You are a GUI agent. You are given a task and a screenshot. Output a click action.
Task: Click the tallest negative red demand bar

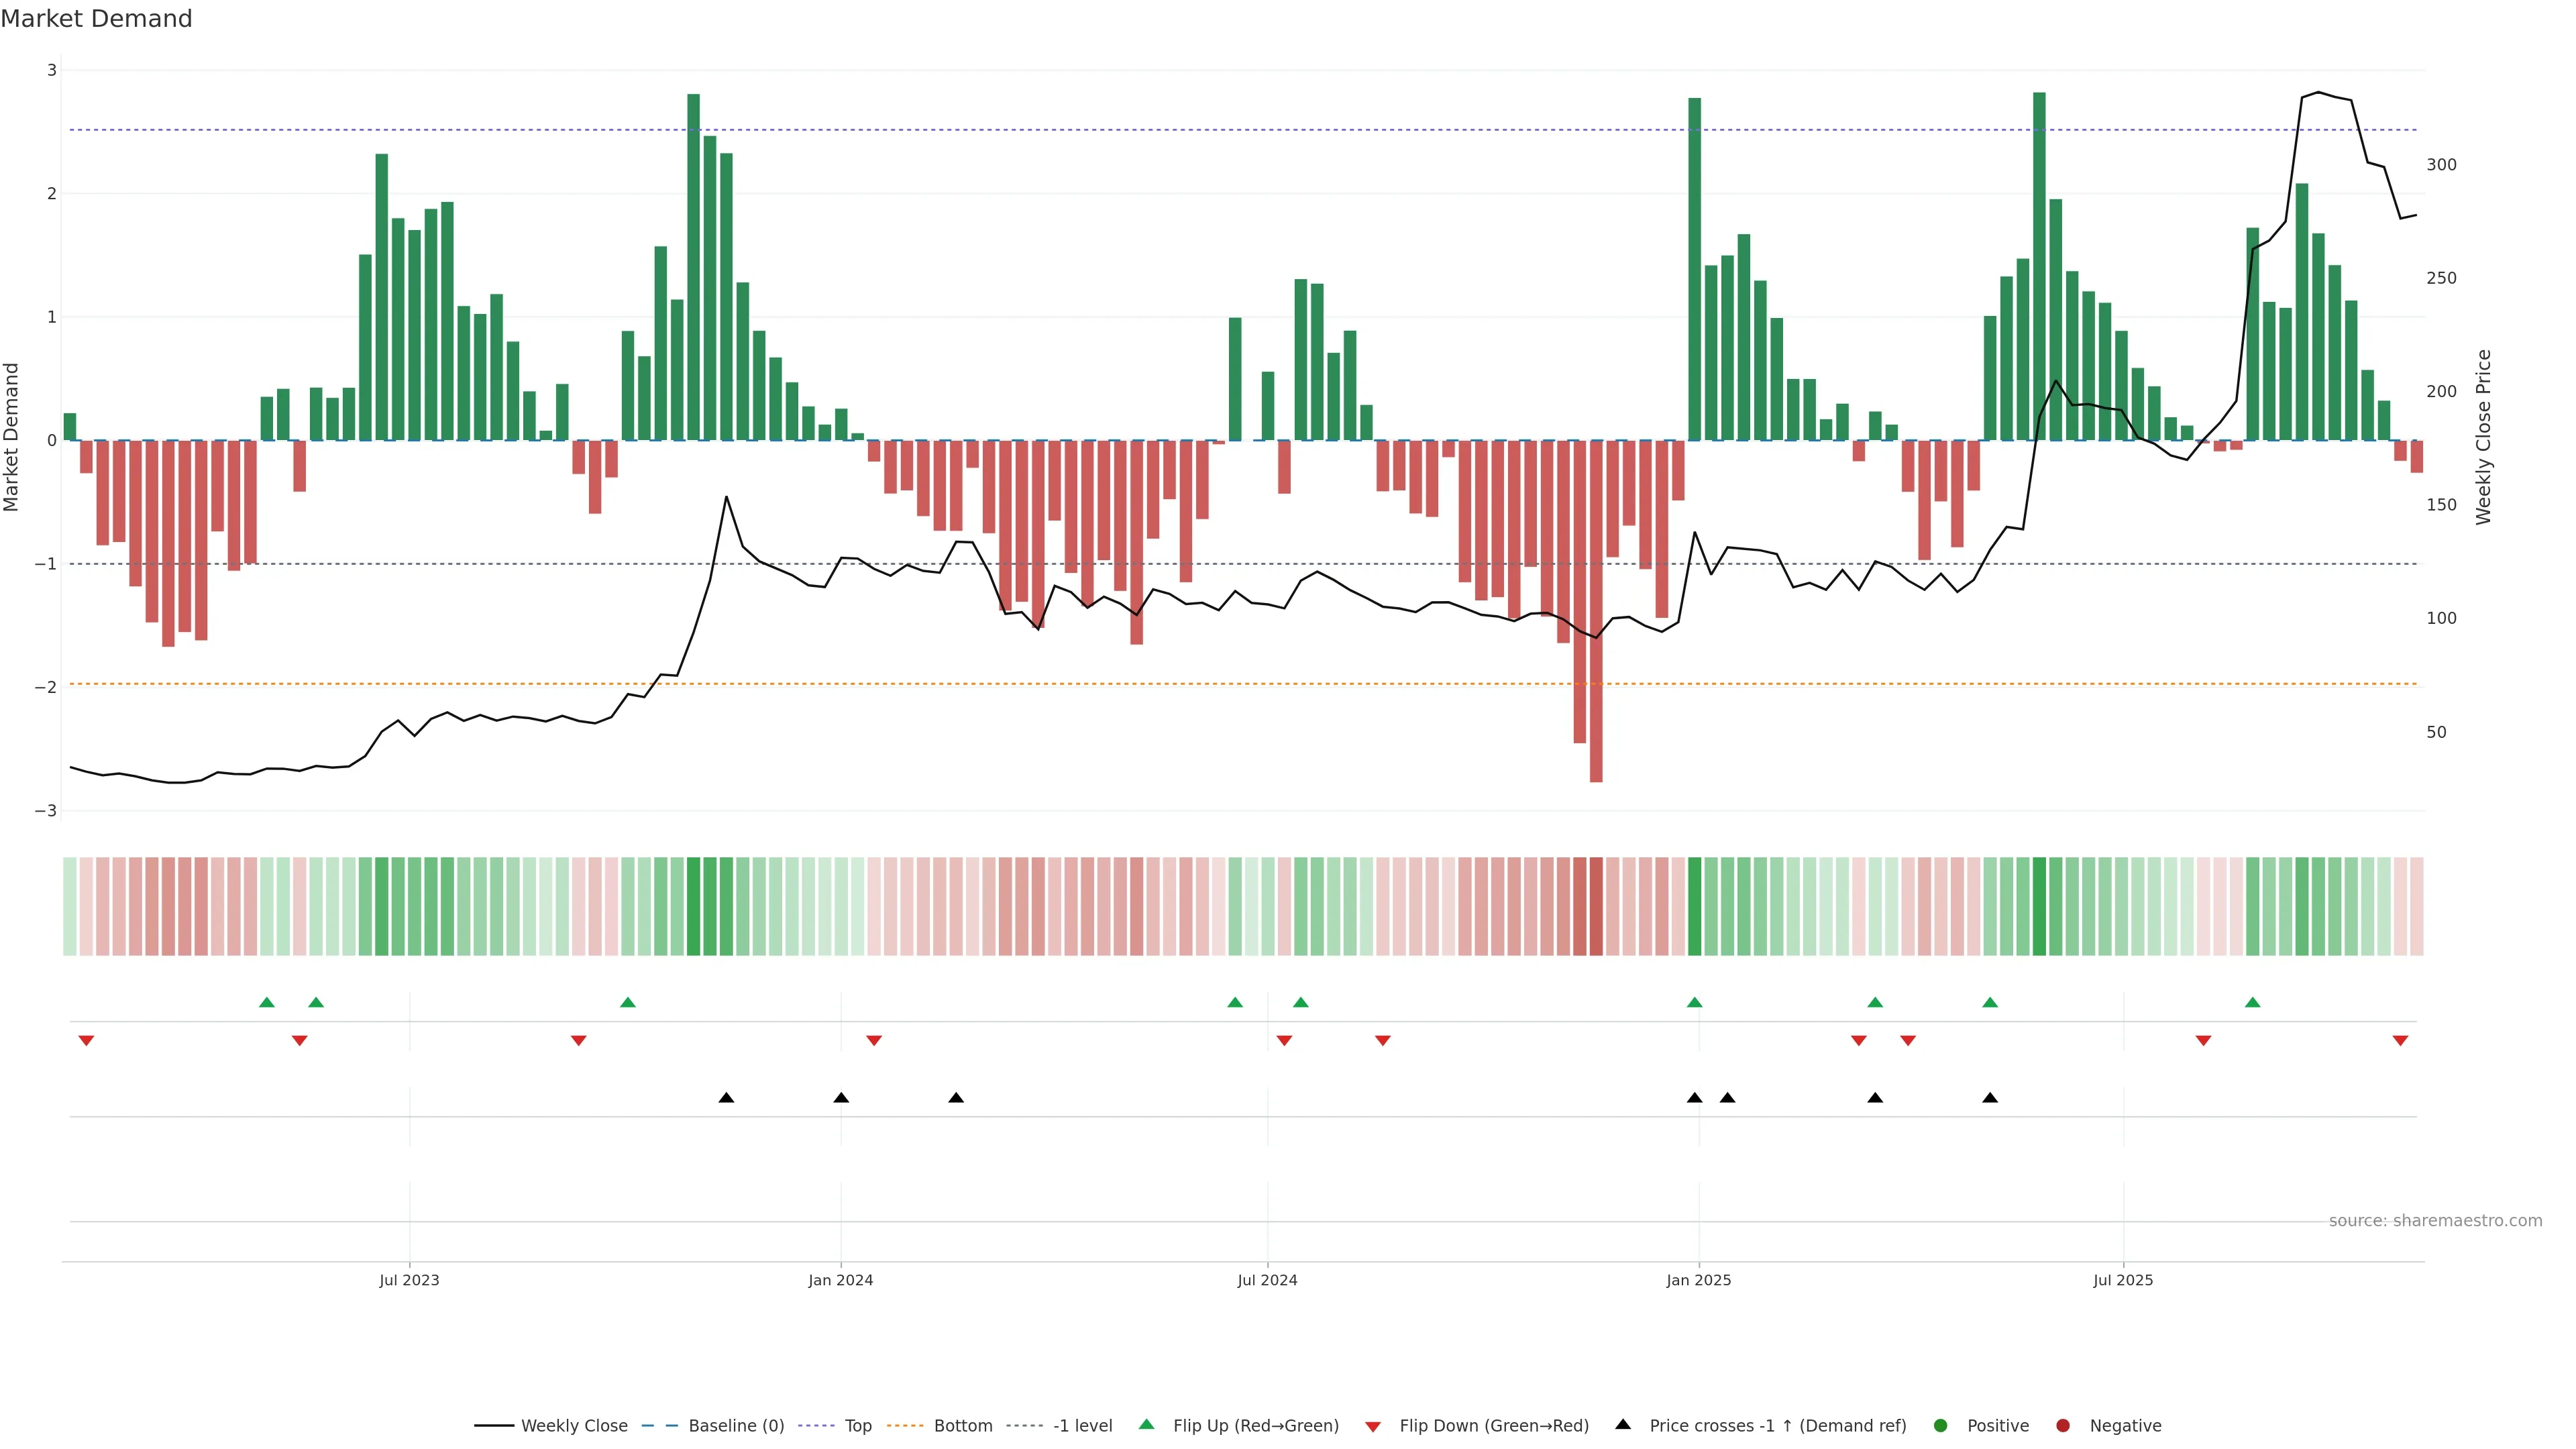1596,611
